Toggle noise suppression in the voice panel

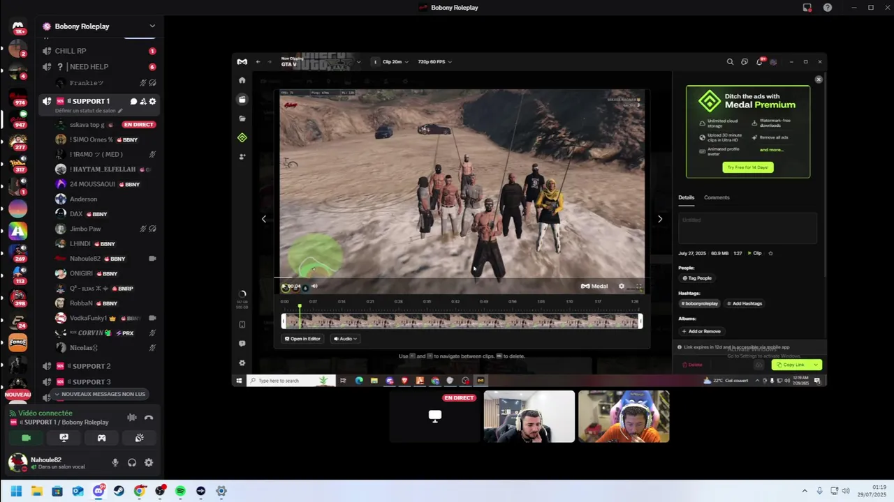coord(131,418)
